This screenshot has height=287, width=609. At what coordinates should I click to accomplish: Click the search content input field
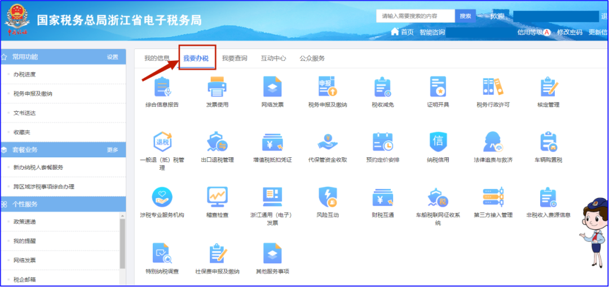pyautogui.click(x=416, y=16)
